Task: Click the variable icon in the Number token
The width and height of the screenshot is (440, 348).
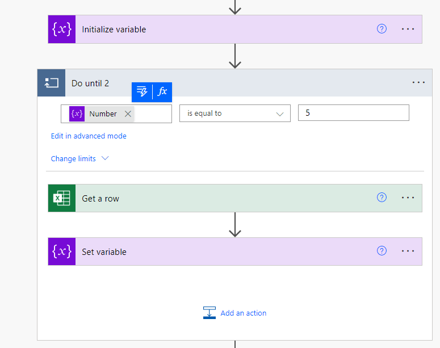Action: click(77, 114)
